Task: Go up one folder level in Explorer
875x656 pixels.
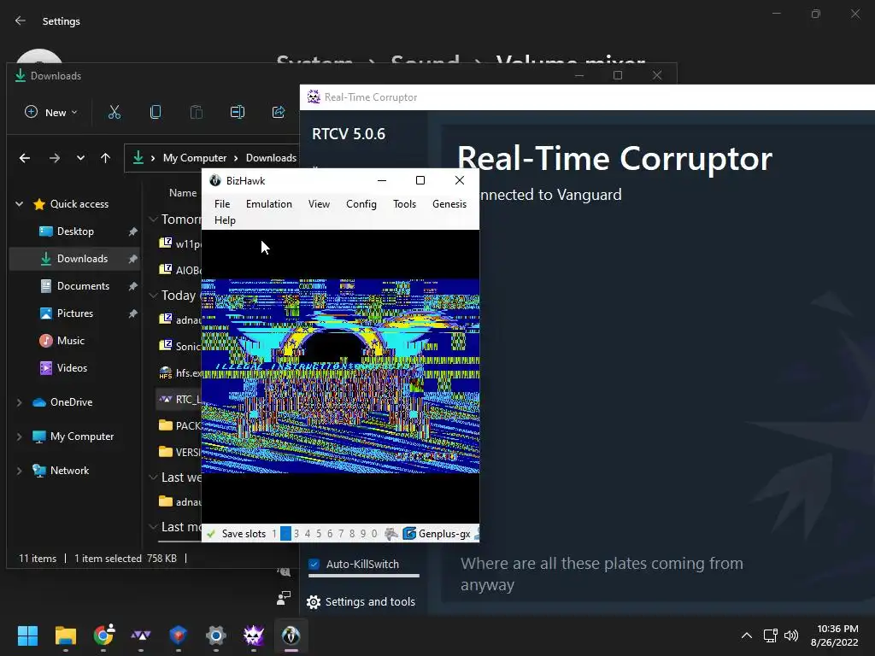Action: coord(105,158)
